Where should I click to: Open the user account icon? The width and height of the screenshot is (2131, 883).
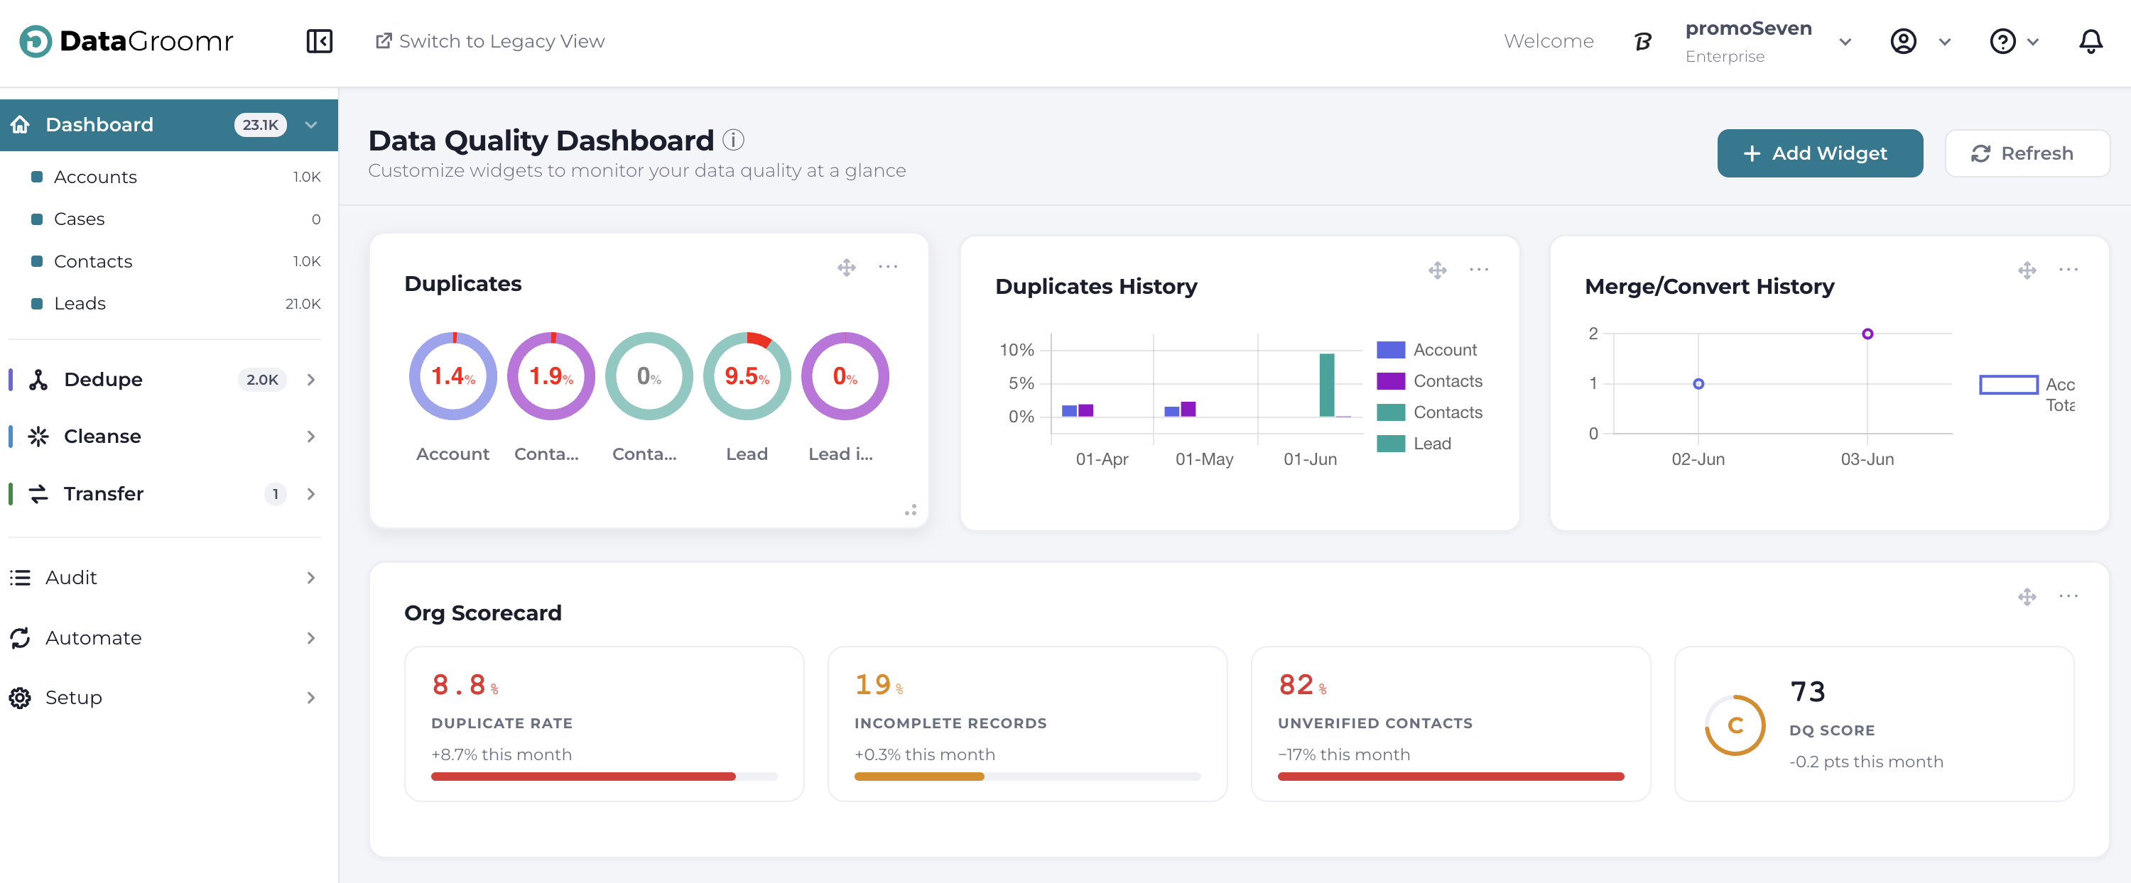(1904, 40)
